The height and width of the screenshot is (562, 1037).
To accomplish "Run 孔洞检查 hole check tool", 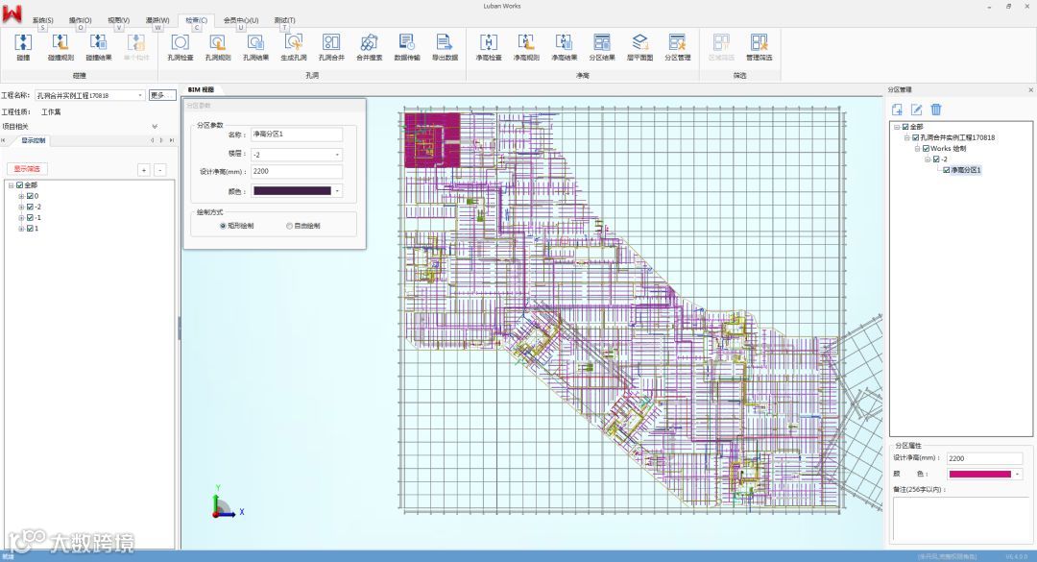I will (180, 46).
